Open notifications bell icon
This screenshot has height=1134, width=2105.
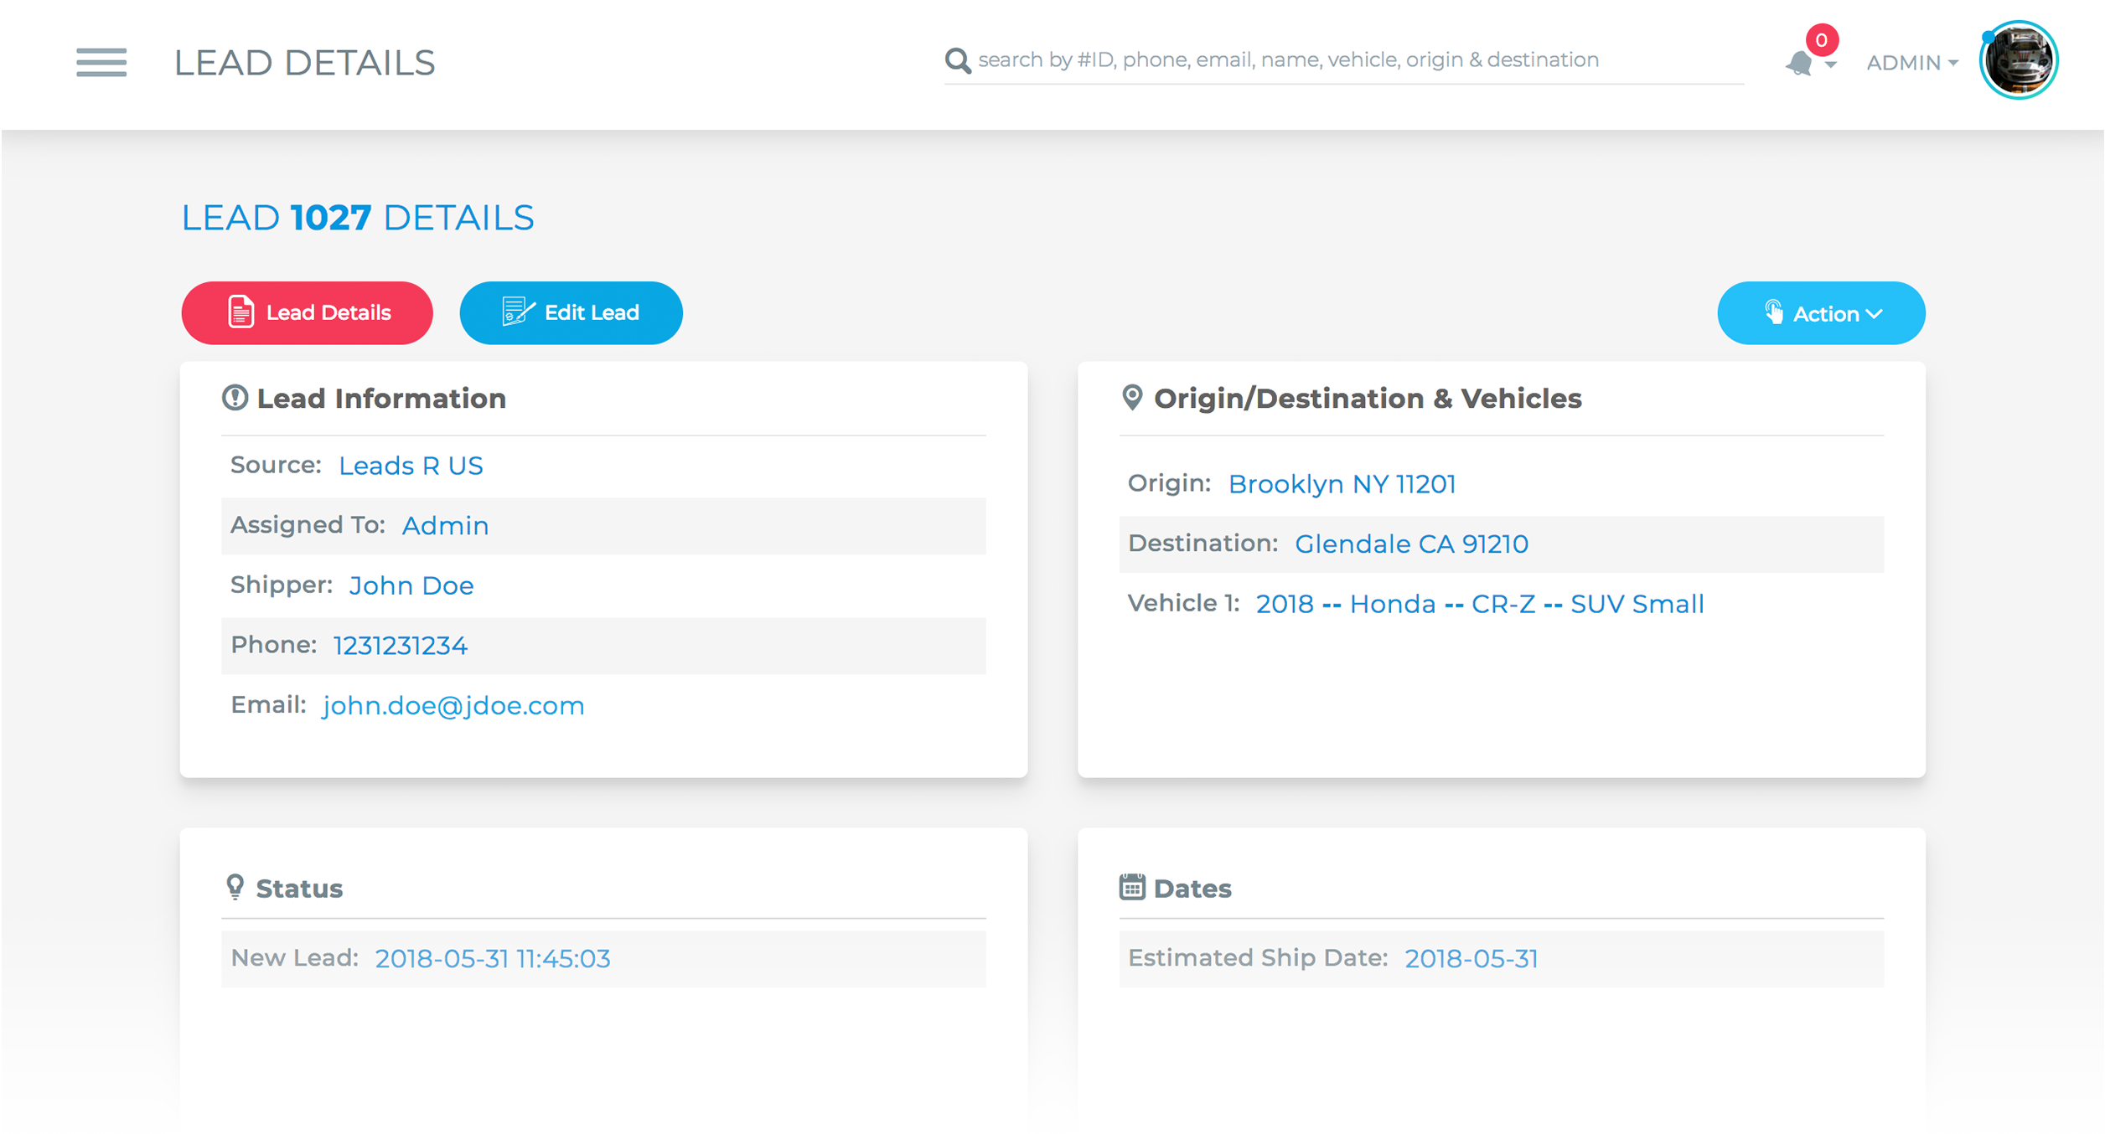1798,64
